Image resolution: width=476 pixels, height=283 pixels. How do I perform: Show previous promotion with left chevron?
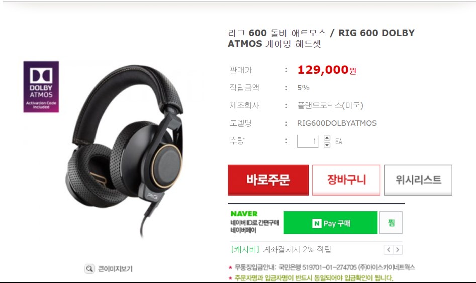[388, 250]
